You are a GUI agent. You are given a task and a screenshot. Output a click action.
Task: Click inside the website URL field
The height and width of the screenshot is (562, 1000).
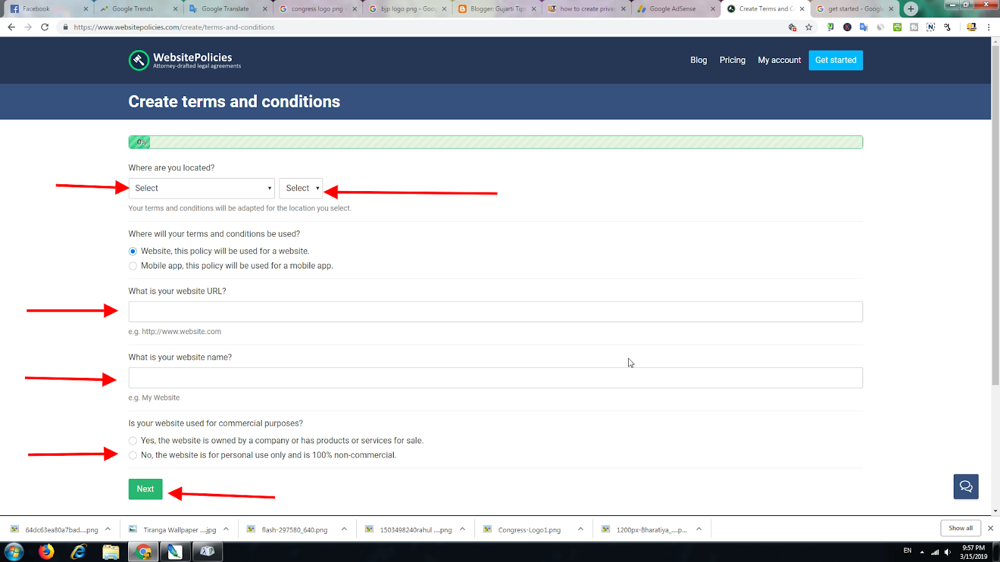click(x=495, y=311)
